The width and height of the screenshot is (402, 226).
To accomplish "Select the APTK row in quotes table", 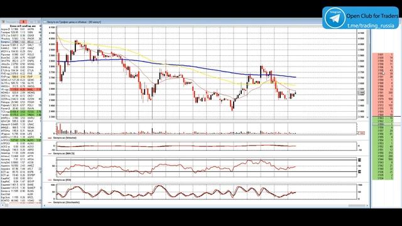I will tap(21, 156).
